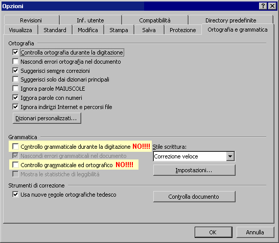Open Dizionari personalizzati button

[47, 118]
